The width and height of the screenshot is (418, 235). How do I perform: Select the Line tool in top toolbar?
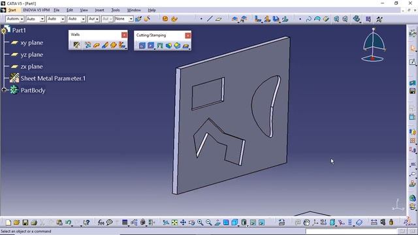[x=210, y=19]
